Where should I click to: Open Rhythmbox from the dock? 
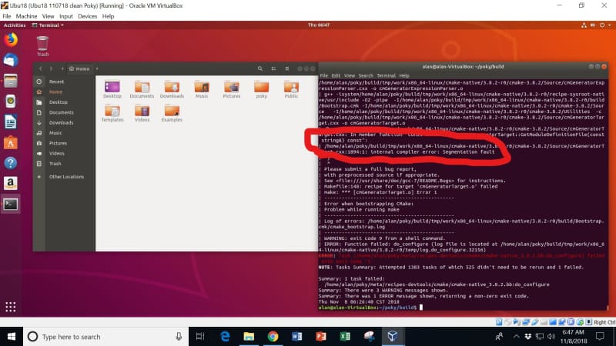(11, 101)
